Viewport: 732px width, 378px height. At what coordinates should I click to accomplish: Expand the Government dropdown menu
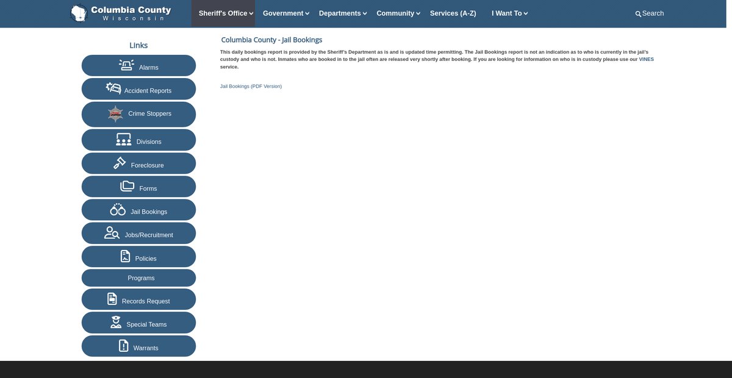(x=285, y=13)
